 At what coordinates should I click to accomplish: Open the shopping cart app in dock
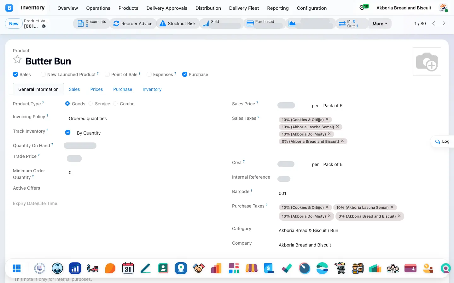(x=340, y=268)
